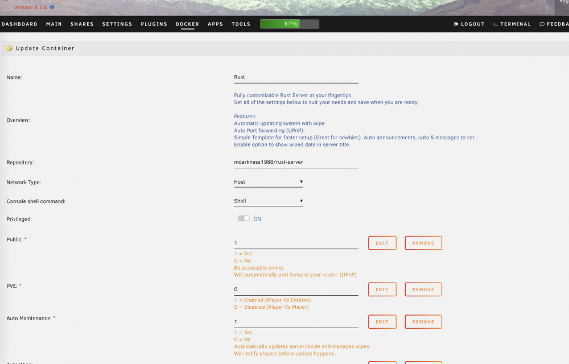Click the Version: 6.6.6 text
The height and width of the screenshot is (364, 569).
click(x=31, y=7)
